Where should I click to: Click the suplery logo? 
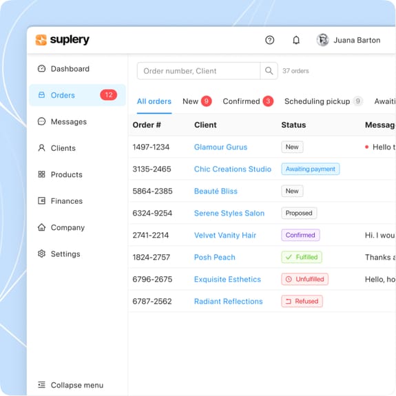tap(63, 40)
